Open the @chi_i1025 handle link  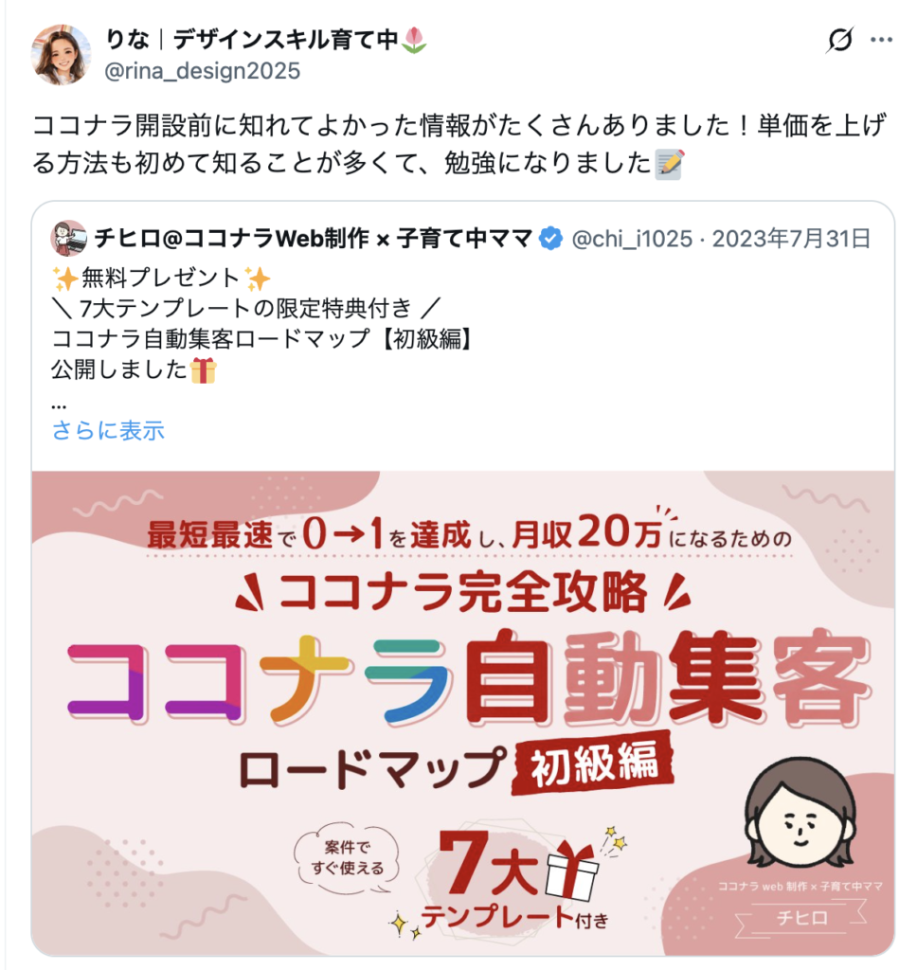click(632, 239)
